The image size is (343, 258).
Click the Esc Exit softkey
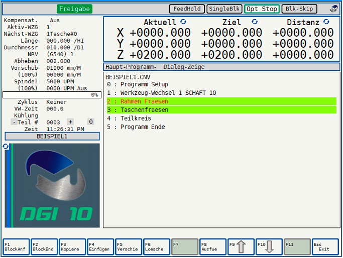click(x=325, y=247)
